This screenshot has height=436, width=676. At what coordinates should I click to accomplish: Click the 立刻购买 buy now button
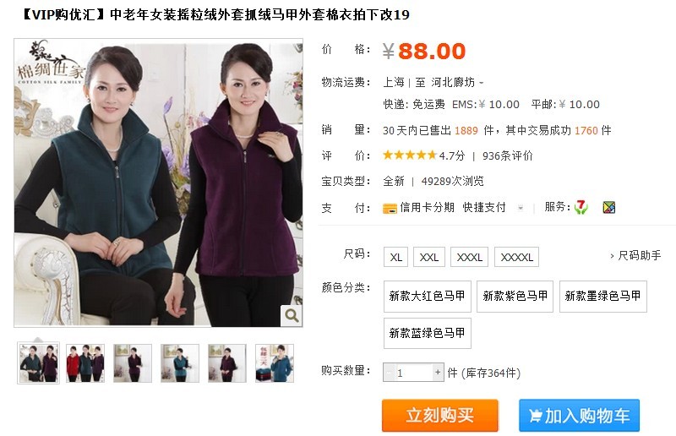coord(439,416)
